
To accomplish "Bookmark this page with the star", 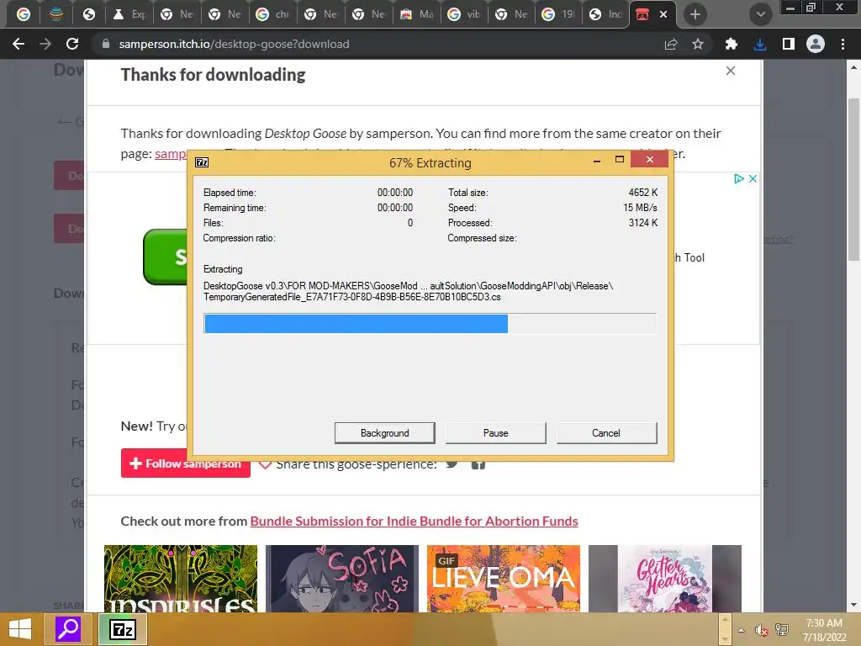I will coord(698,44).
